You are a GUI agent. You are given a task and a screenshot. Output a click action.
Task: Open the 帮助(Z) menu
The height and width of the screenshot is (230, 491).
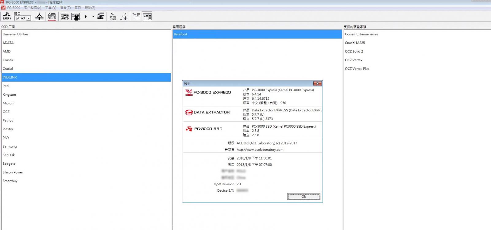(90, 8)
